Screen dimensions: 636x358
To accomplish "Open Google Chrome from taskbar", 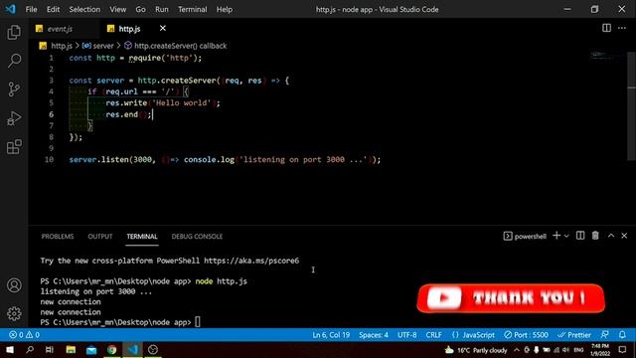I will pyautogui.click(x=112, y=349).
